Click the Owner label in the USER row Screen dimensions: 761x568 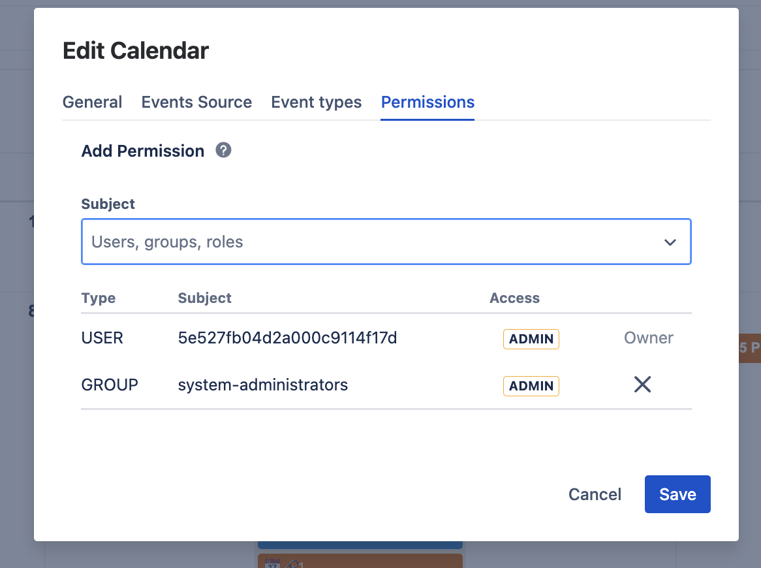pyautogui.click(x=648, y=338)
